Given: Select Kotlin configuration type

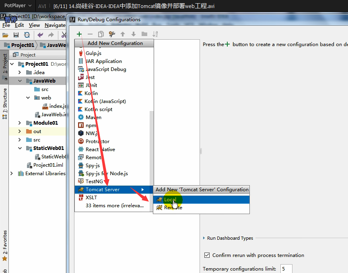Looking at the screenshot, I should (114, 93).
